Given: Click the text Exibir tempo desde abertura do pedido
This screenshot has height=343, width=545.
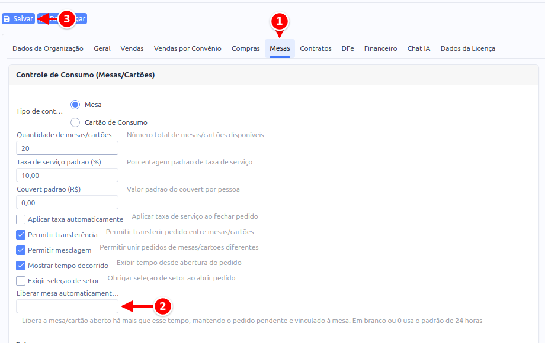Looking at the screenshot, I should [x=179, y=263].
